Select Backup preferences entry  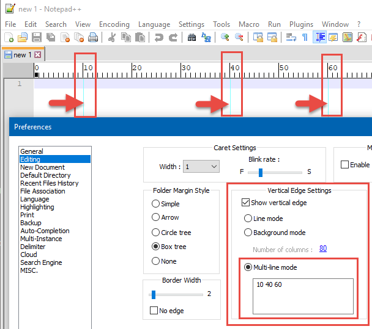click(x=55, y=223)
